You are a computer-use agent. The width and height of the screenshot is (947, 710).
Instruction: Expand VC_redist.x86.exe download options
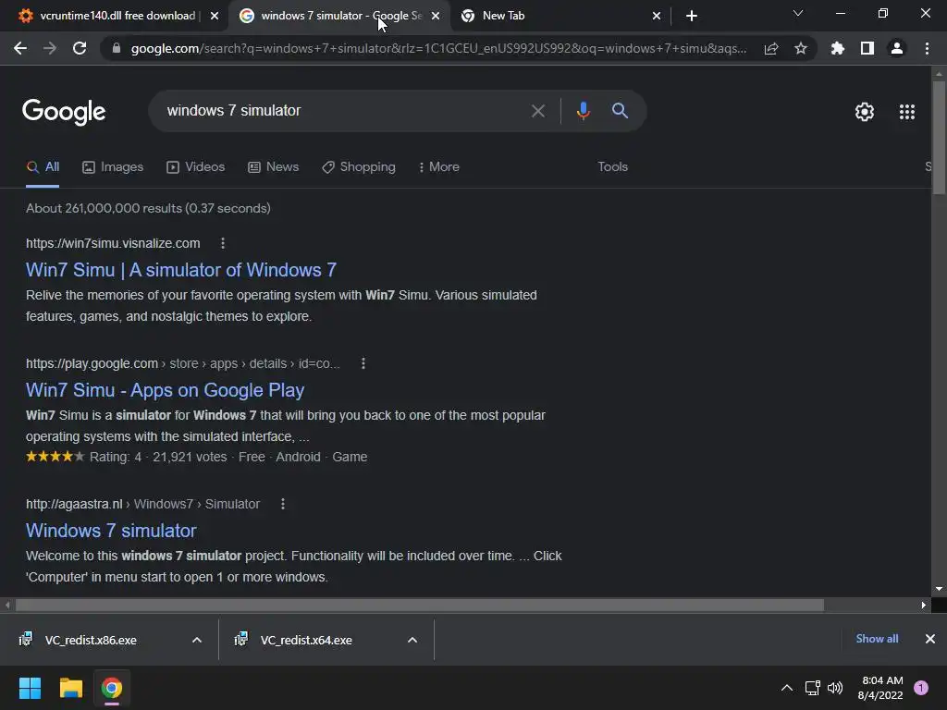pyautogui.click(x=197, y=640)
